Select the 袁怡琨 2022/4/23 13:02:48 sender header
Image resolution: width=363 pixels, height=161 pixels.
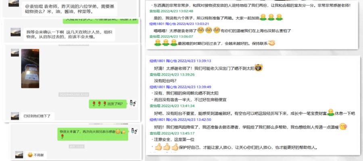[170, 12]
